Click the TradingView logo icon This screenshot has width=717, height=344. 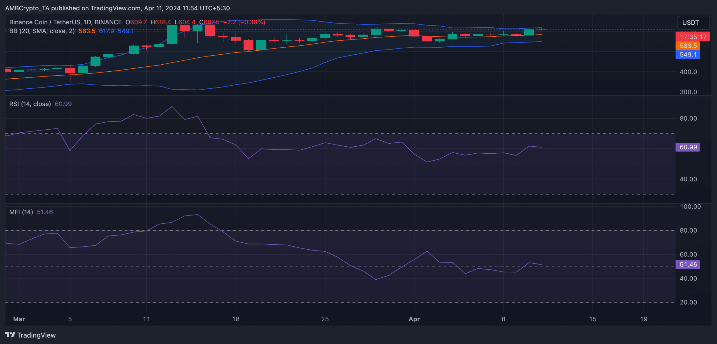tap(10, 335)
